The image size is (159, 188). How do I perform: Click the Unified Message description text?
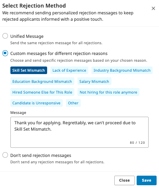[x=56, y=43]
